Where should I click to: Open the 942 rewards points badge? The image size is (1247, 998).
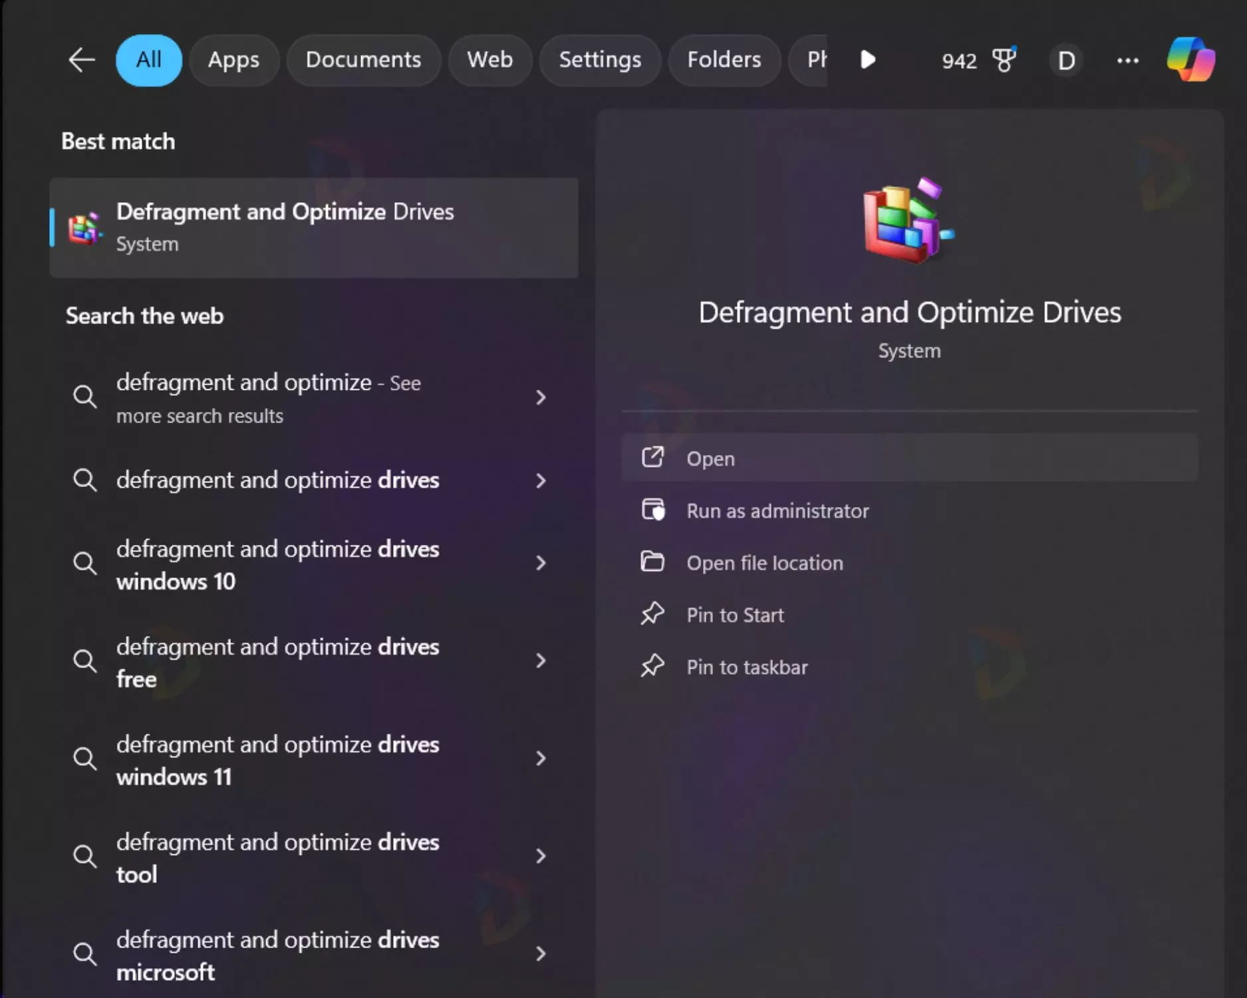pos(959,61)
